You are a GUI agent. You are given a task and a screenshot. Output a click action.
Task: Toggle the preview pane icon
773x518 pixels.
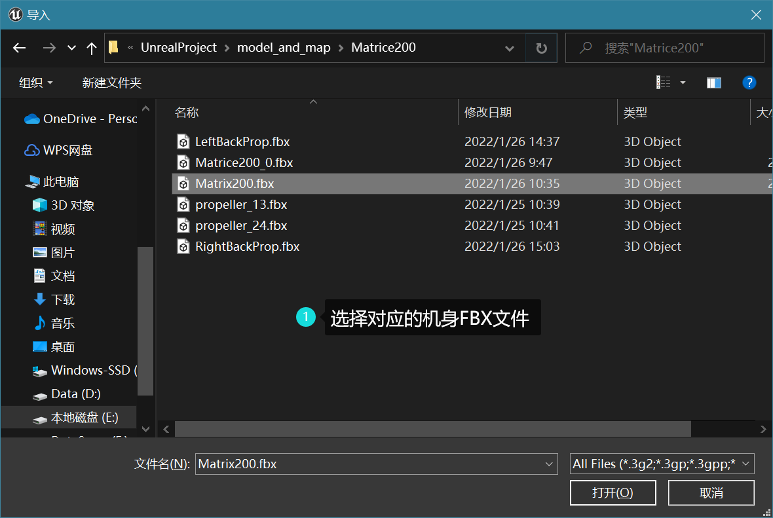click(x=714, y=83)
